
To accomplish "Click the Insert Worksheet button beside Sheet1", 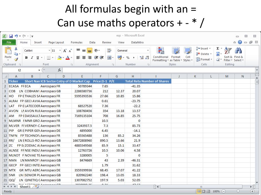I will point(37,187).
